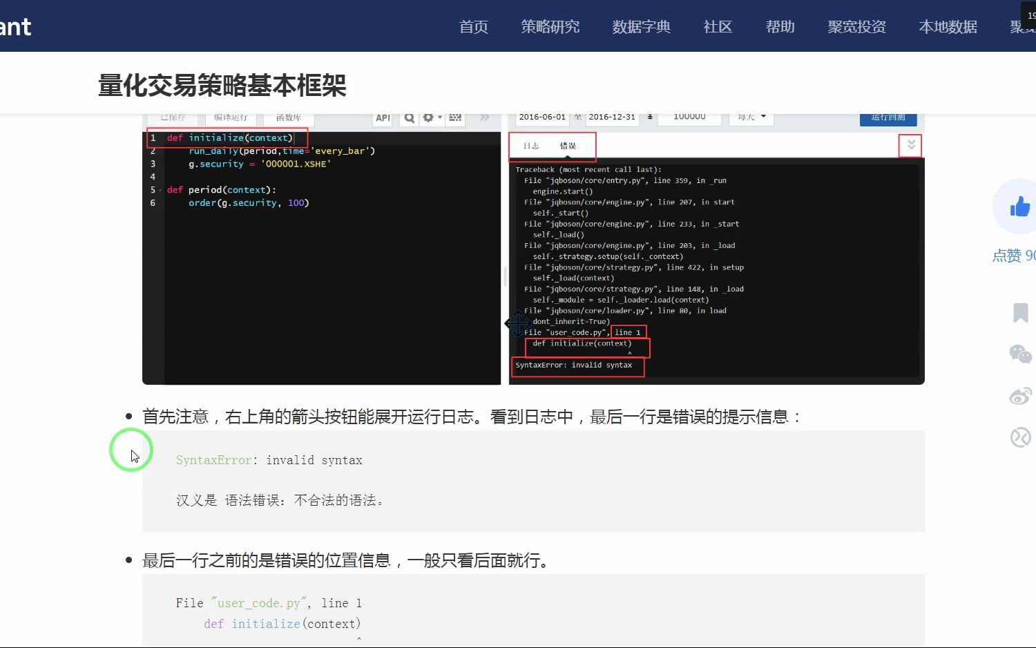The width and height of the screenshot is (1036, 648).
Task: Click the 'SyntaxError: invalid syntax' code line
Action: (x=269, y=460)
